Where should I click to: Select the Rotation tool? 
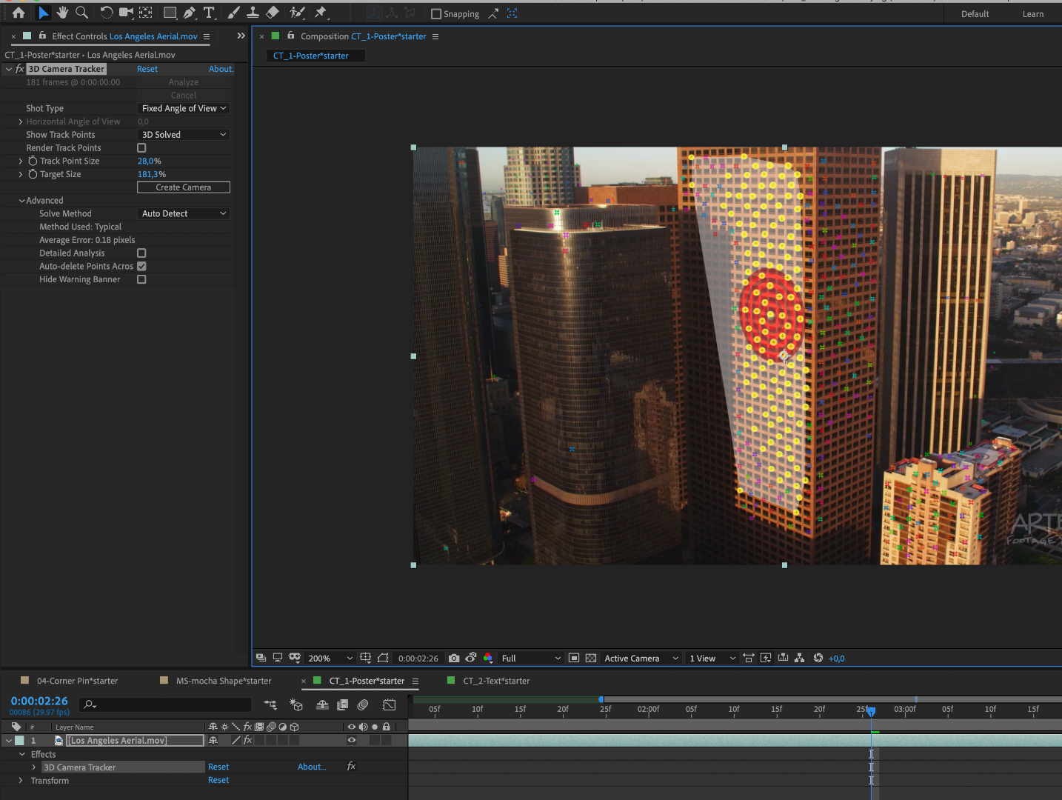coord(107,13)
